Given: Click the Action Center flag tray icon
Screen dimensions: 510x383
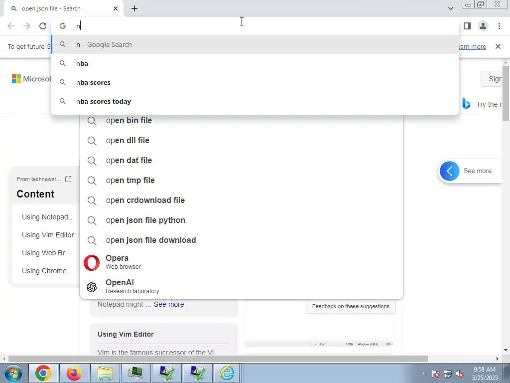Looking at the screenshot, I should coord(436,374).
